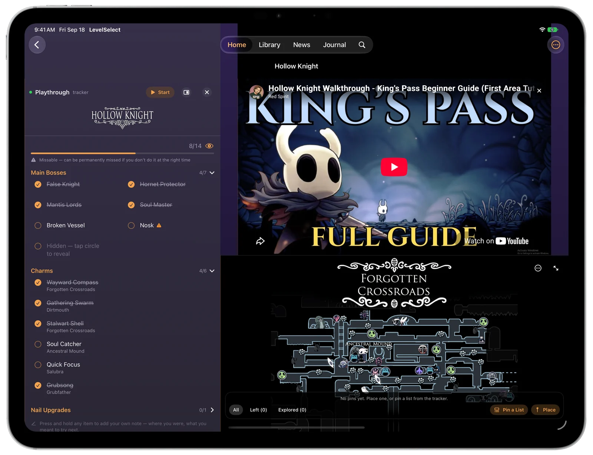The height and width of the screenshot is (455, 593).
Task: Collapse the Charms section chevron
Action: coord(212,271)
